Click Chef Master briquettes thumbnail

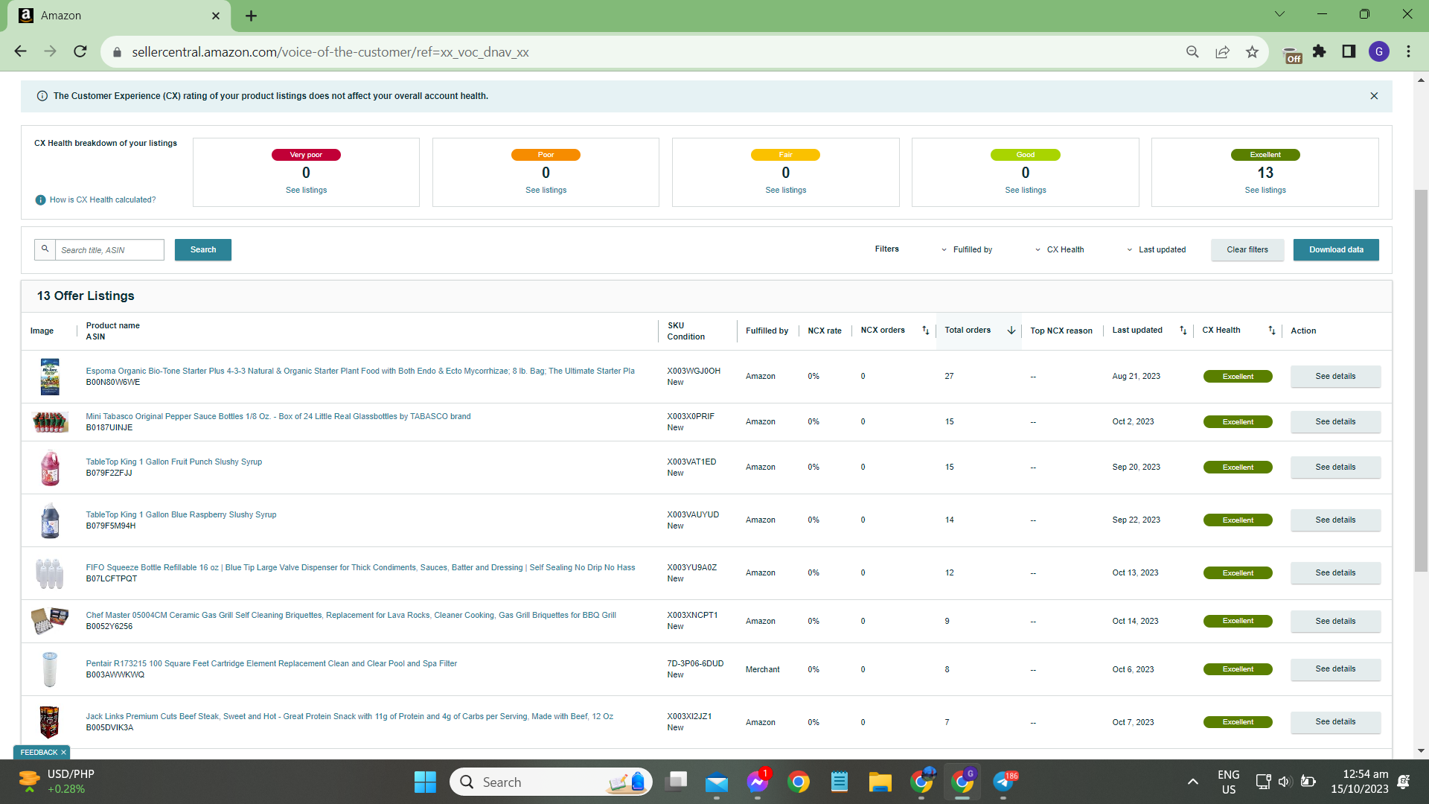tap(50, 620)
